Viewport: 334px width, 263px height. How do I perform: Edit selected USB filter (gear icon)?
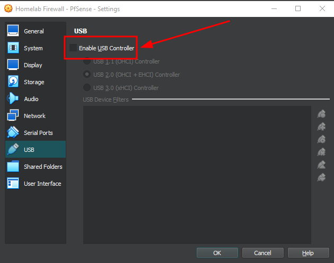click(x=321, y=140)
